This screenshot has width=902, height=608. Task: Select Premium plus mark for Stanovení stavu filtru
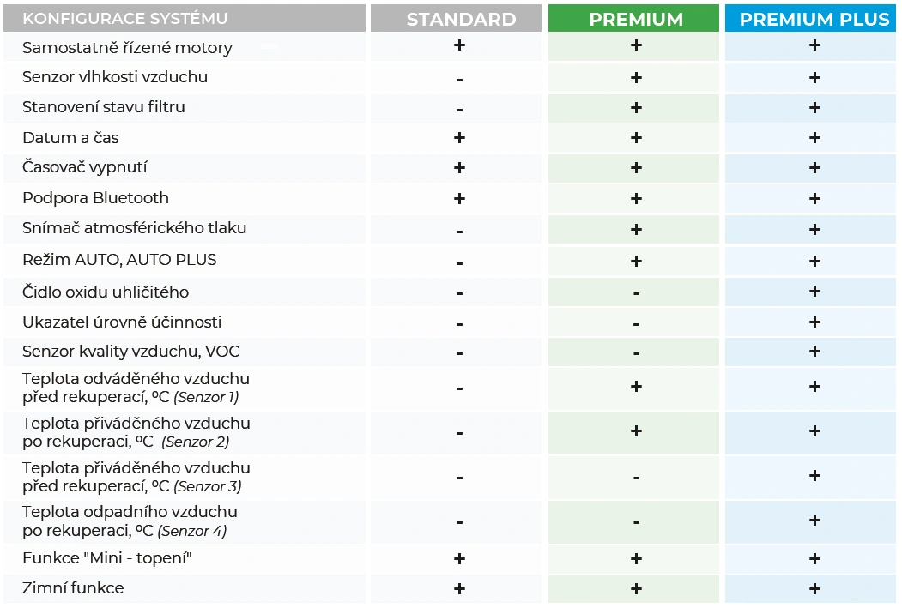click(x=636, y=108)
